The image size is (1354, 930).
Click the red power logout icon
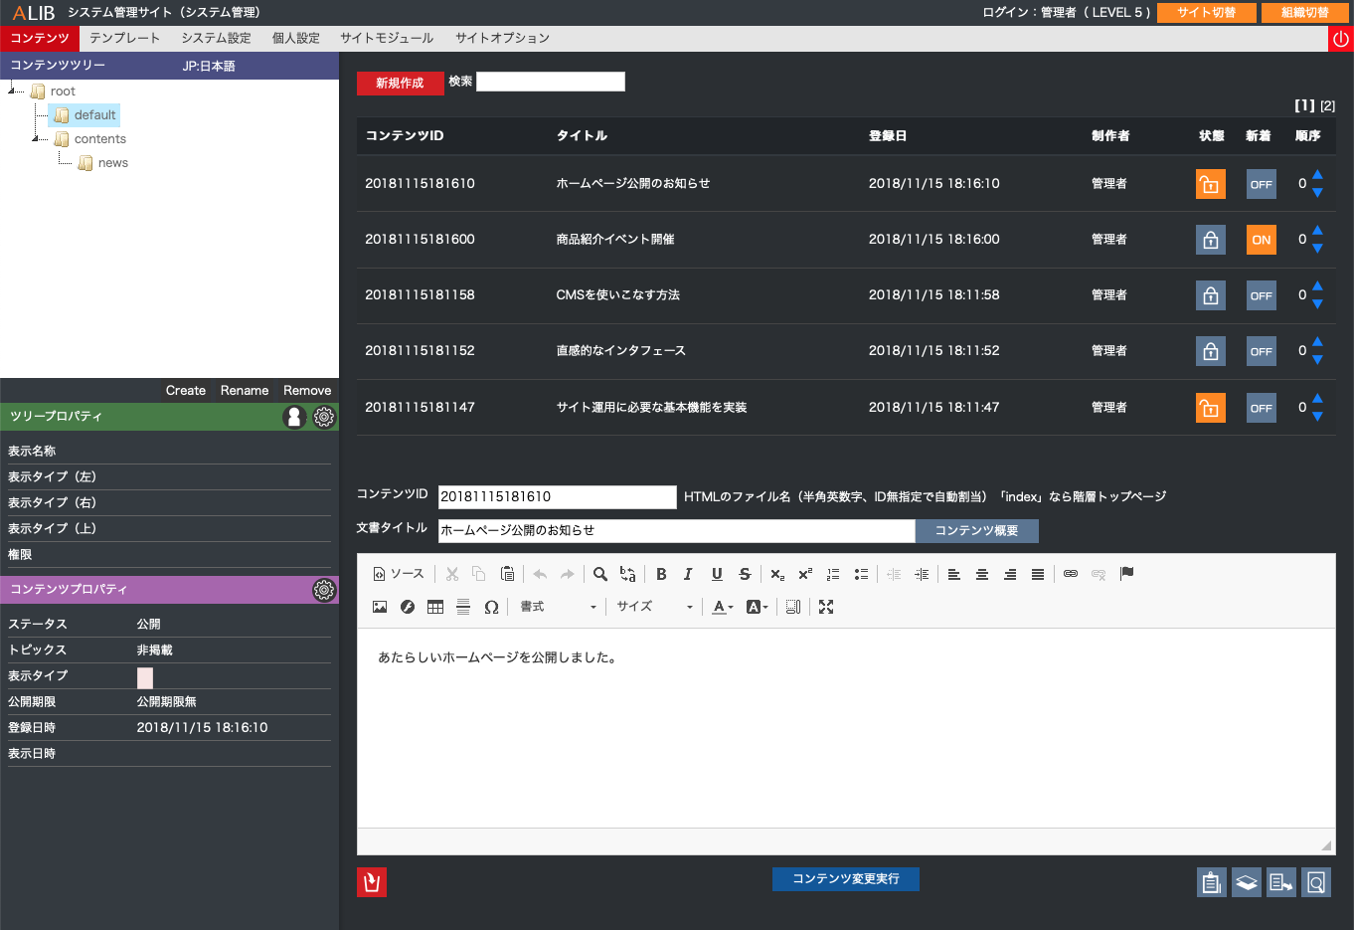tap(1341, 39)
